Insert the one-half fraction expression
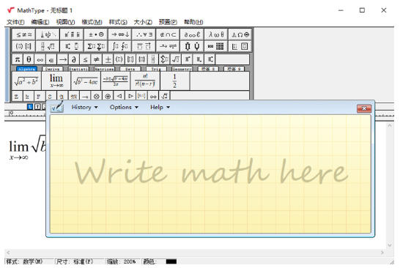400x268 pixels. click(175, 81)
